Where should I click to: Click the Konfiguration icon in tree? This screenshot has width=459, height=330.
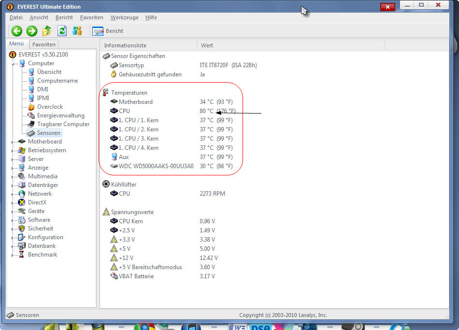[22, 237]
